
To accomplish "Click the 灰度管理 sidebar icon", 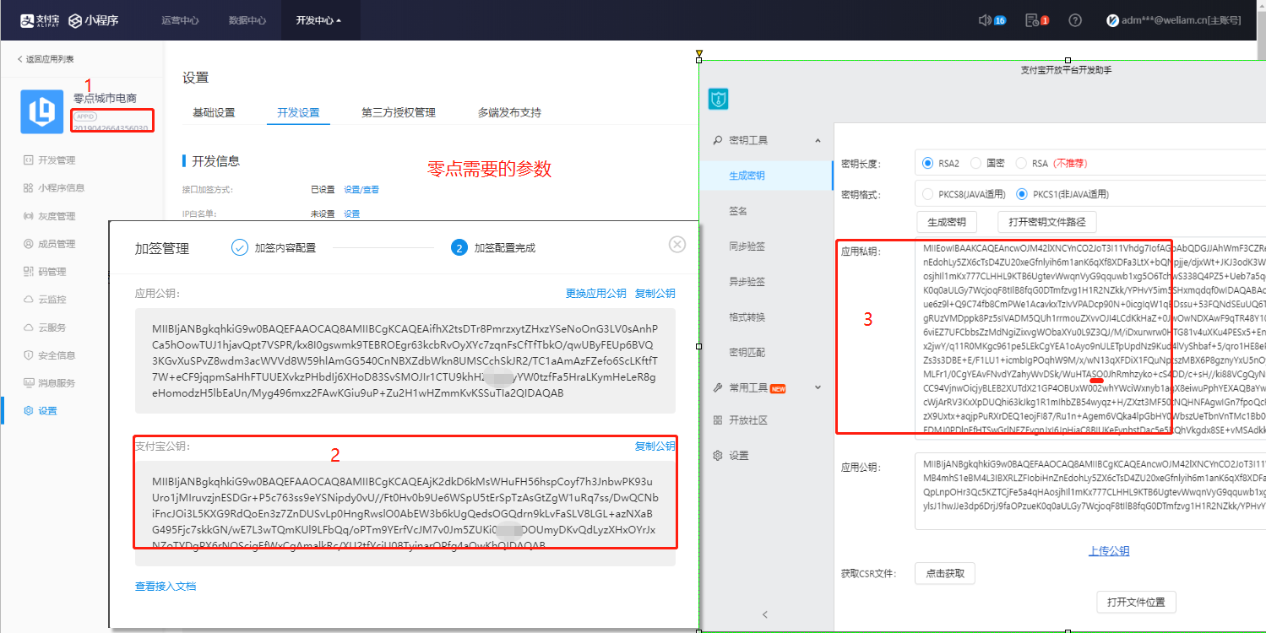I will [x=29, y=215].
